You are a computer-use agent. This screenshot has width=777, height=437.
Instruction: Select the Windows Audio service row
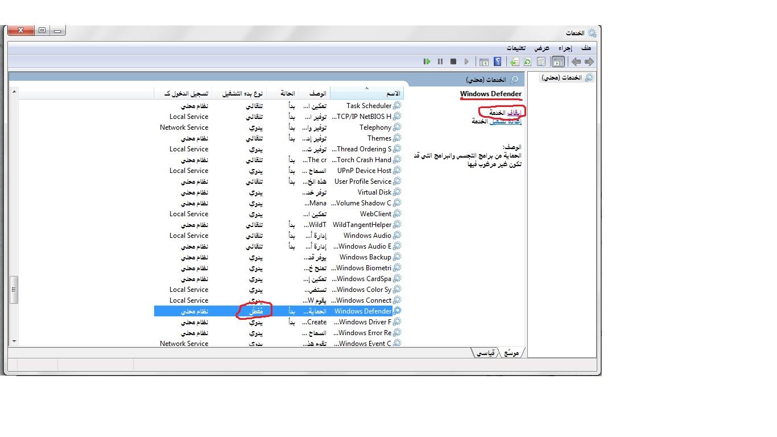(367, 236)
